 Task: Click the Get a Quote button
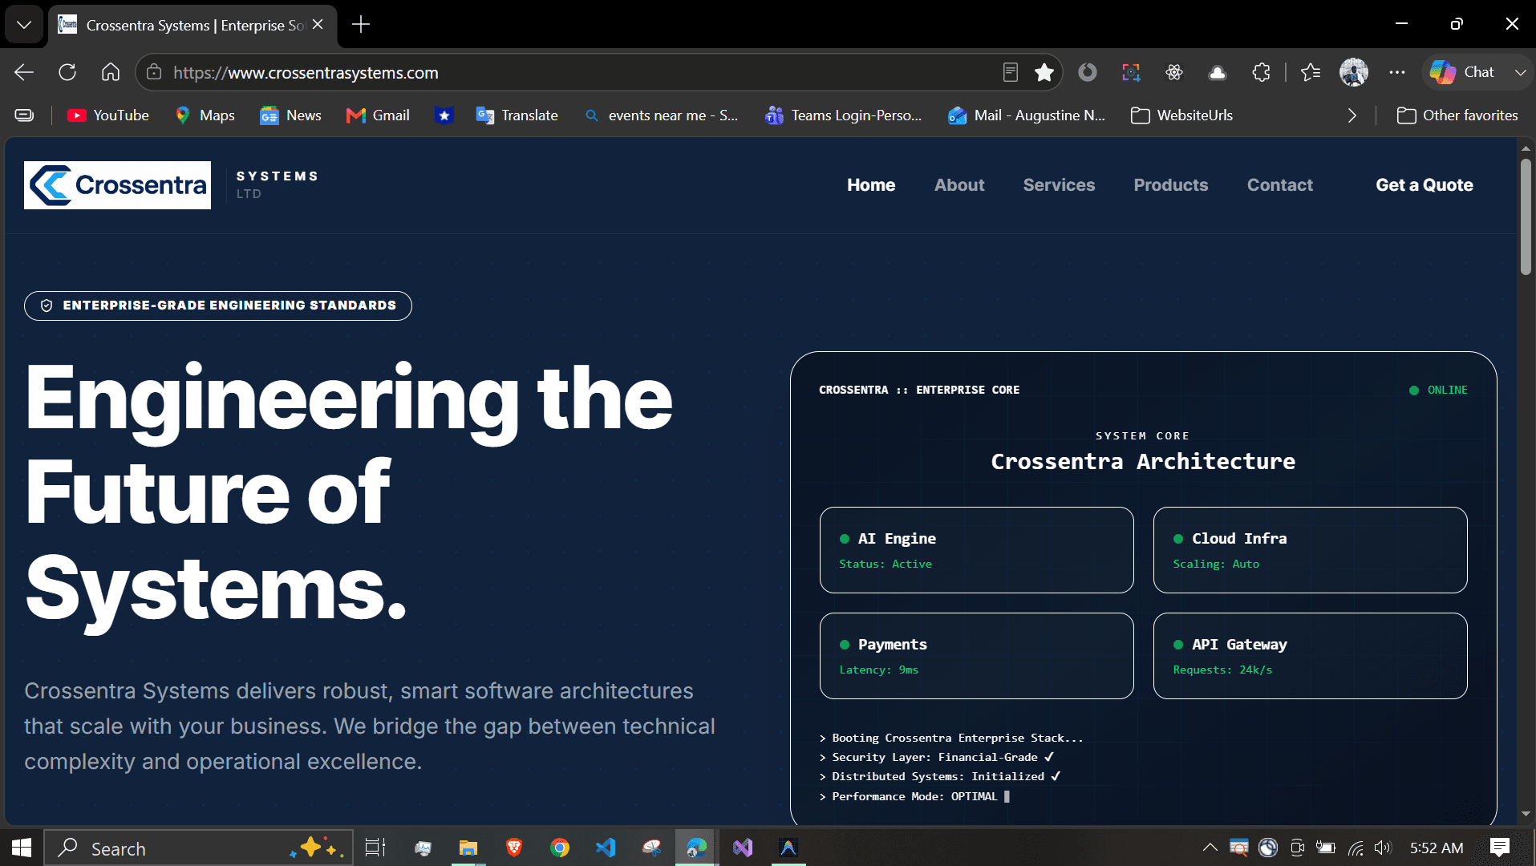coord(1425,185)
